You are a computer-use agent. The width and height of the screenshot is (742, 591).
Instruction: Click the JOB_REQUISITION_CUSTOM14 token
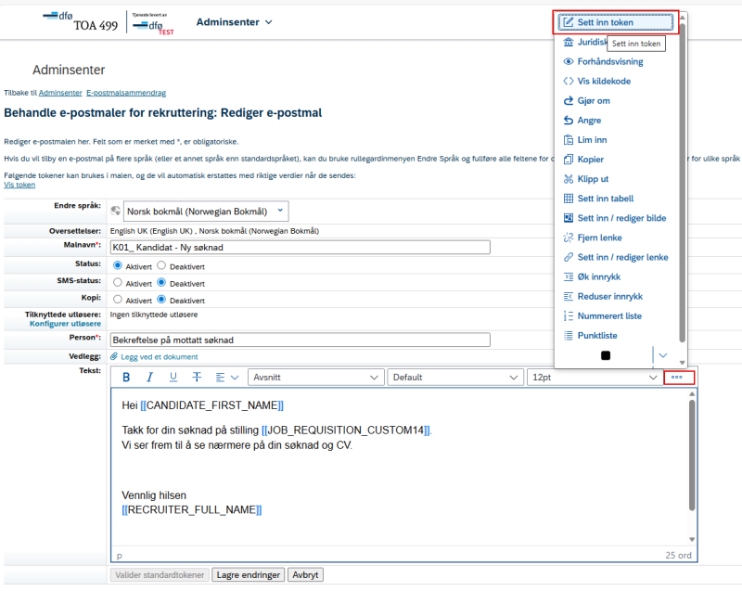(x=345, y=430)
